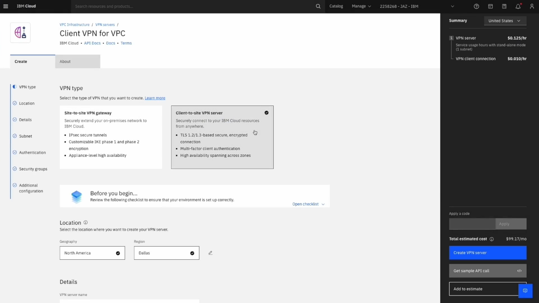This screenshot has height=303, width=539.
Task: Open the help question mark icon
Action: (476, 6)
